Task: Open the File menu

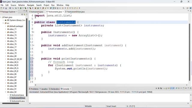Action: 2,5
